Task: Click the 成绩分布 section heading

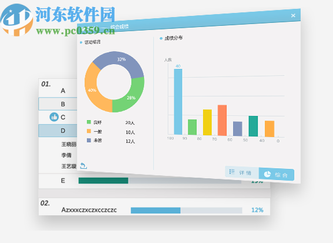Action: pyautogui.click(x=174, y=38)
